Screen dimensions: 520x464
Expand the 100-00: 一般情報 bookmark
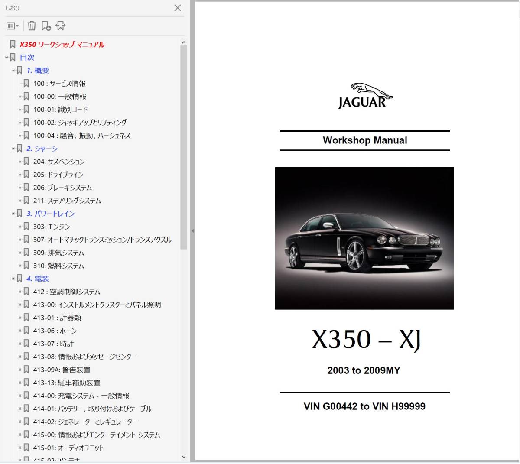pos(20,96)
